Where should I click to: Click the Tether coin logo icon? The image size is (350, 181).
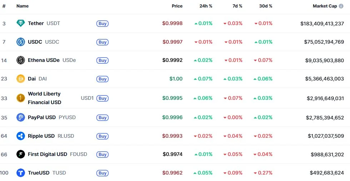click(x=21, y=23)
